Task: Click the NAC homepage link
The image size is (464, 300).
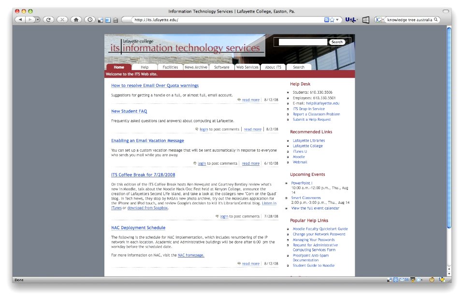Action: point(191,255)
